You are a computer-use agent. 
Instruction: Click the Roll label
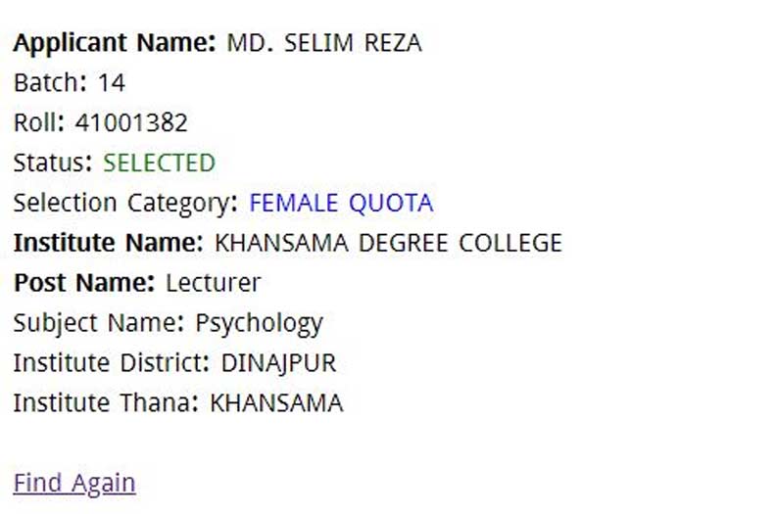(x=39, y=123)
